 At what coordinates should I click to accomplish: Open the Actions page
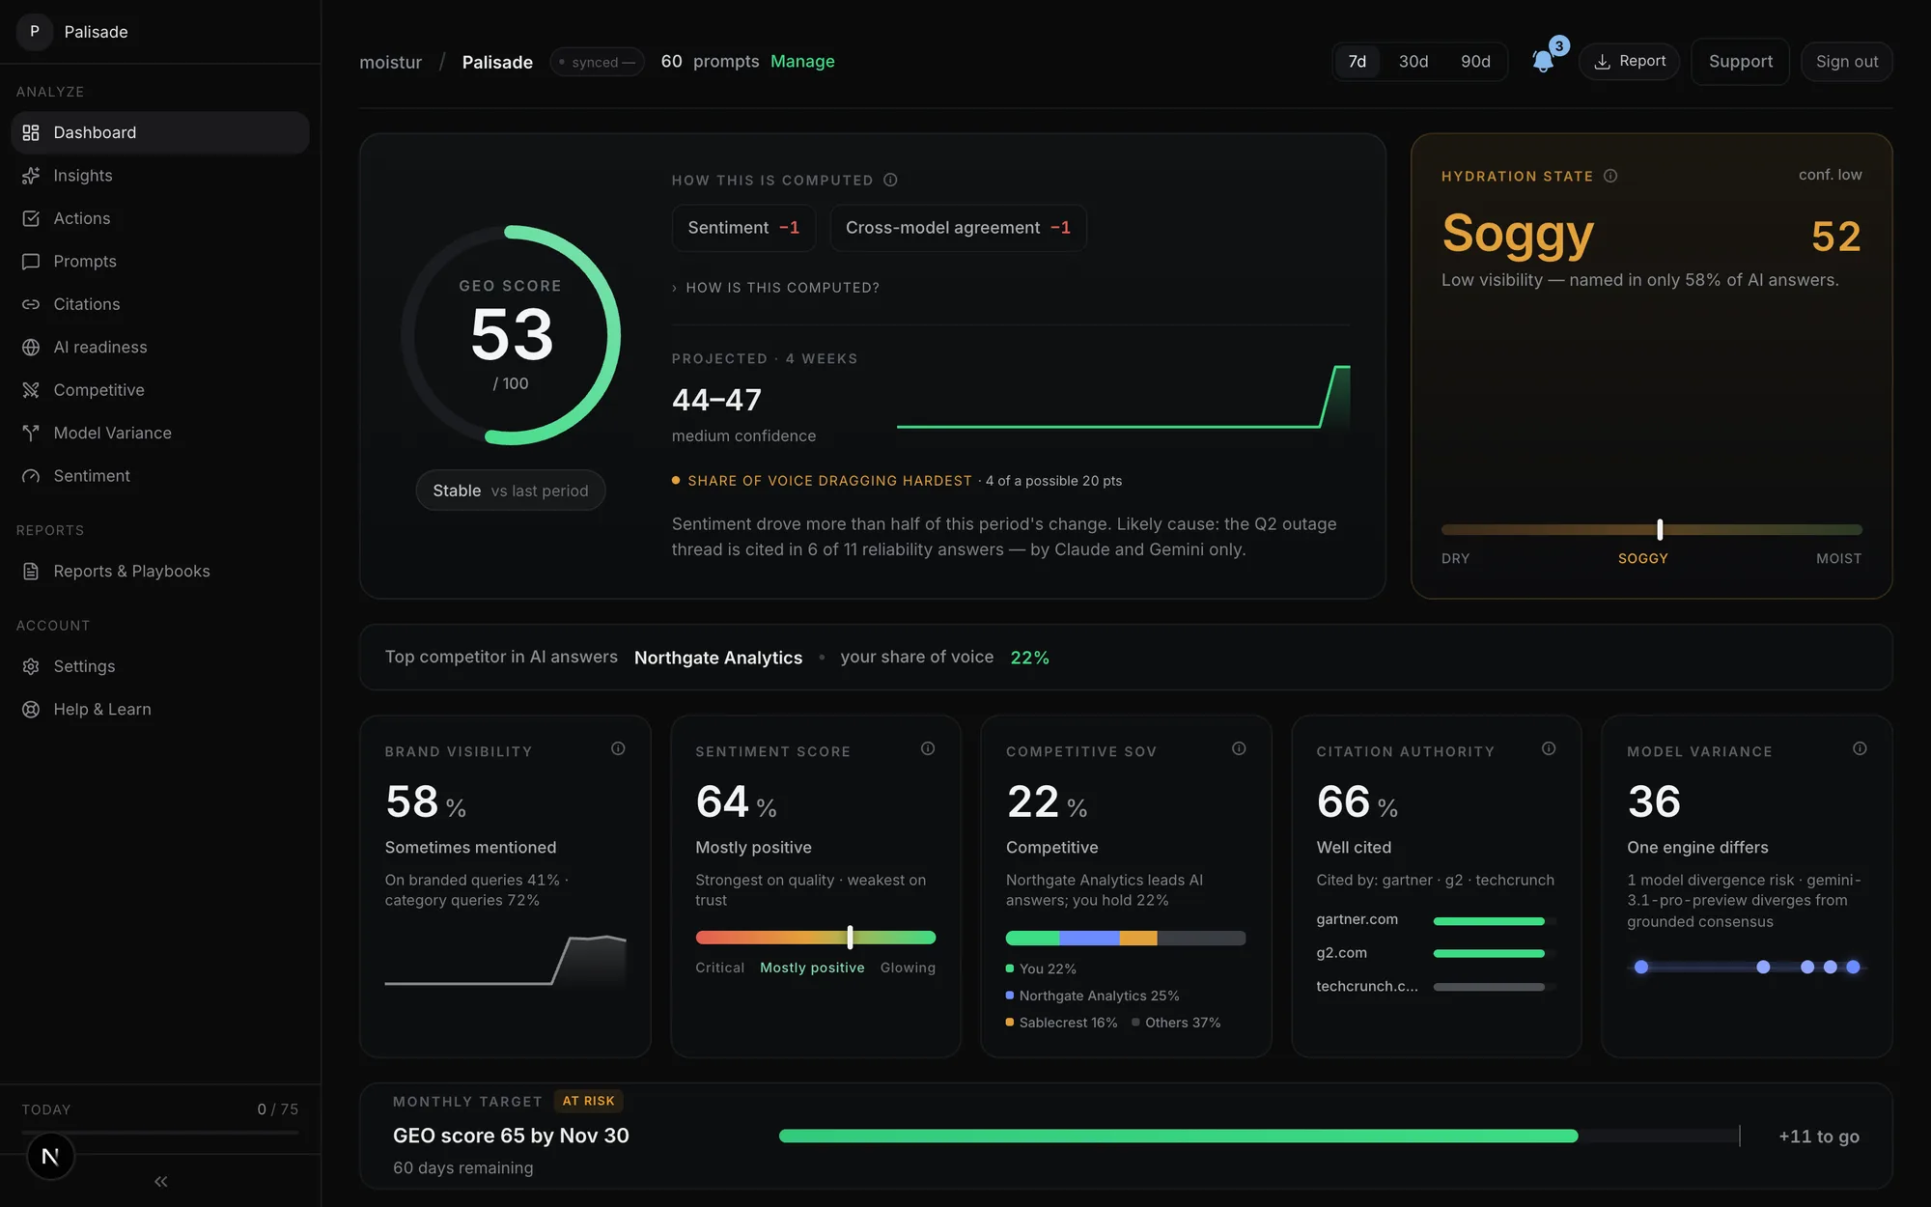tap(160, 218)
